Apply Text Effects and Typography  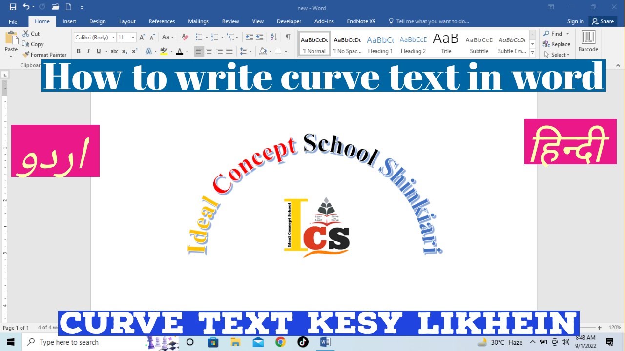[149, 51]
